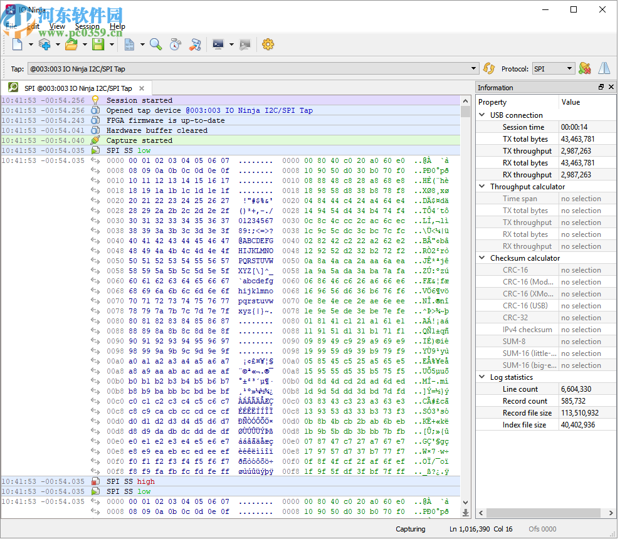Click the Open folder icon in toolbar
The width and height of the screenshot is (620, 539).
[x=71, y=44]
